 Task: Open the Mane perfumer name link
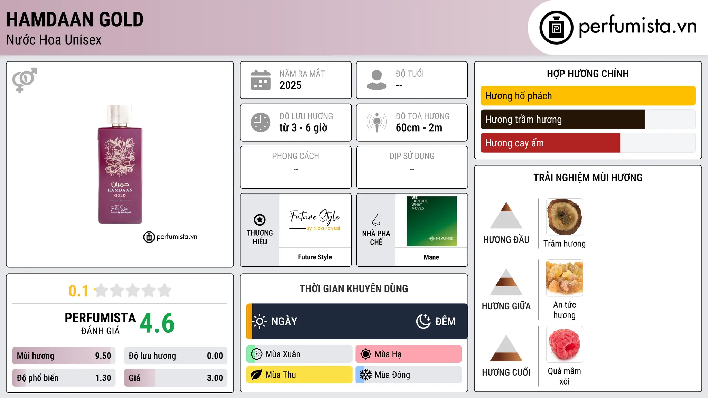[431, 257]
